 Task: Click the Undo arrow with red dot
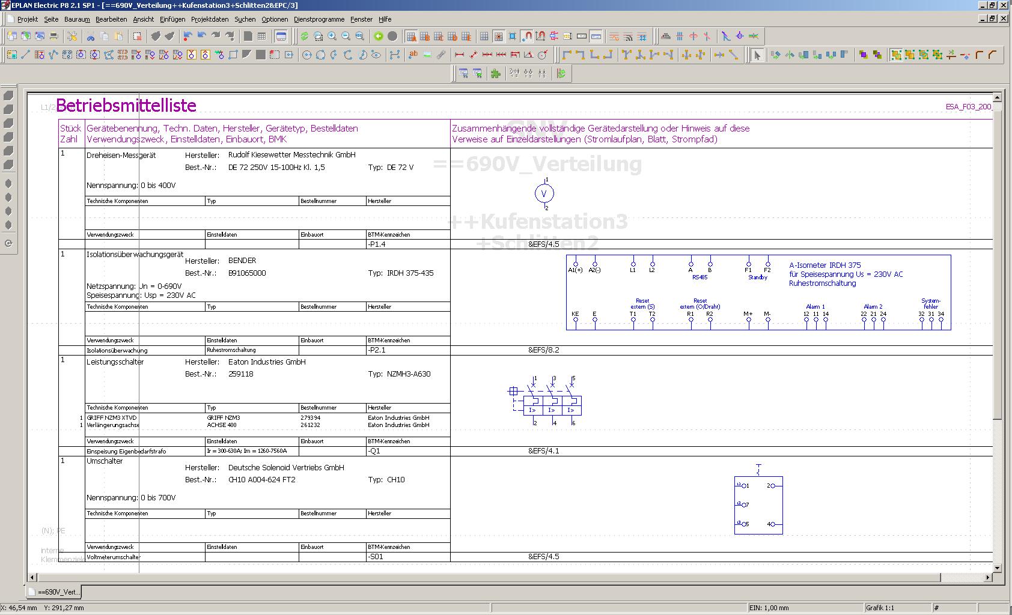187,36
